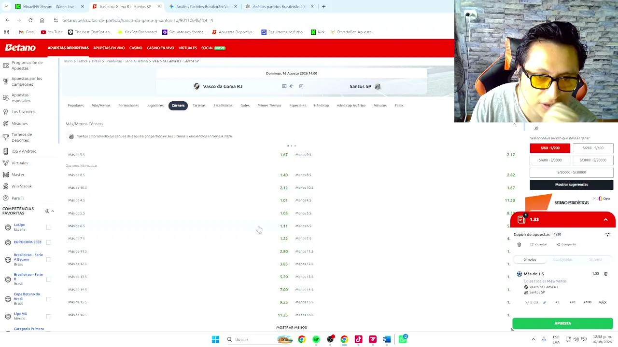Screen dimensions: 618x347
Task: Click the add favorite competition plus icon
Action: click(x=47, y=211)
